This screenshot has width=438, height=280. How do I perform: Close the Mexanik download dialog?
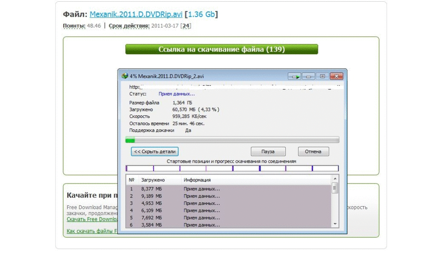337,76
